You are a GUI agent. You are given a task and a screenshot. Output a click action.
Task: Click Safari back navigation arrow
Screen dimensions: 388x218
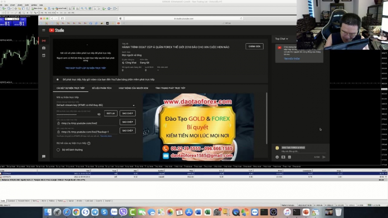point(52,18)
